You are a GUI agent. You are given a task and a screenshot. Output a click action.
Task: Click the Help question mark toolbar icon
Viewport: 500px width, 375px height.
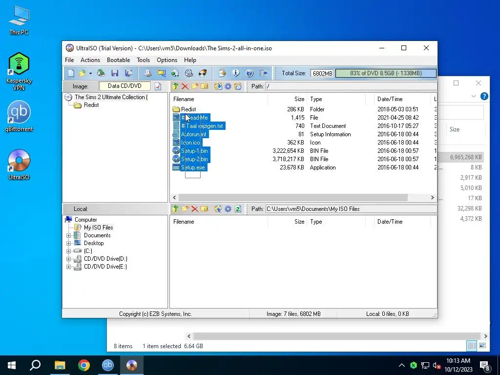[250, 73]
